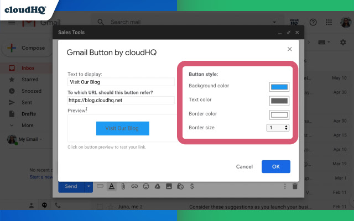Click the Gmail button icon left of formatting
Viewport: 354px width, 221px height.
click(x=100, y=186)
